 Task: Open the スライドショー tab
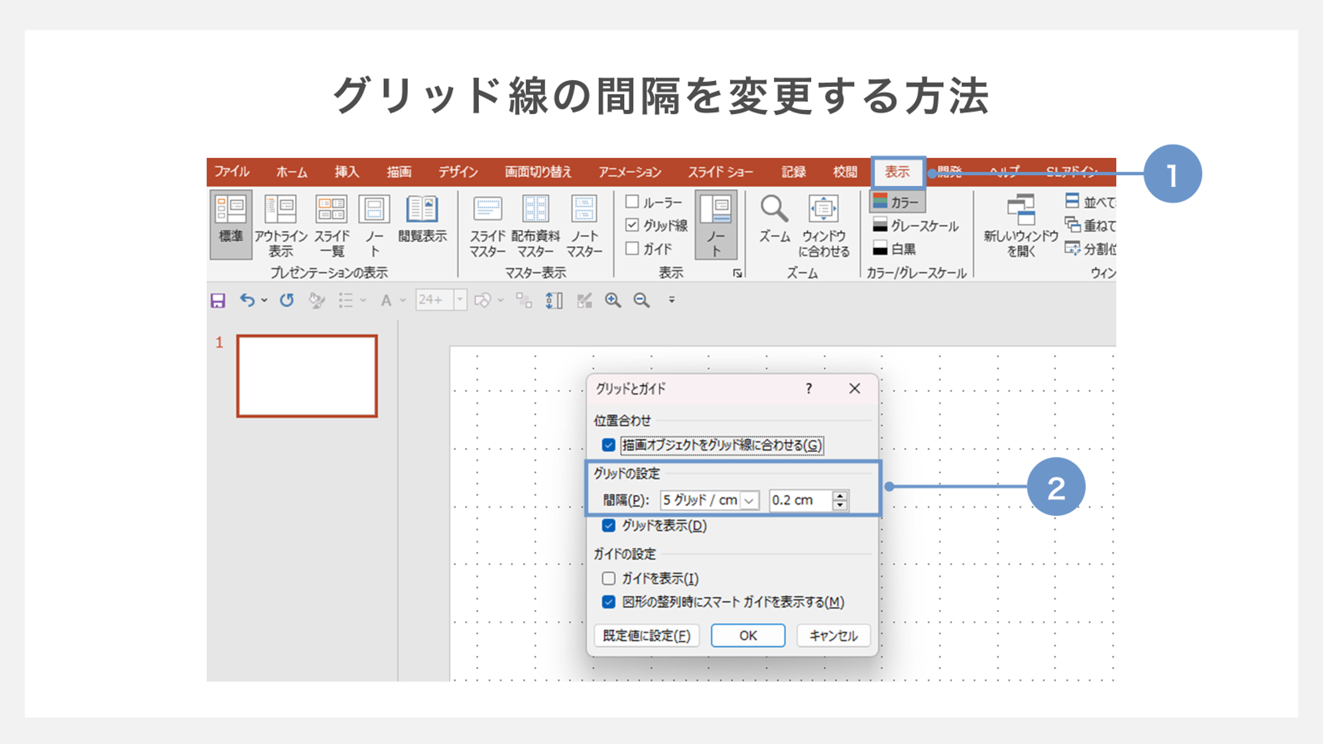click(x=720, y=172)
